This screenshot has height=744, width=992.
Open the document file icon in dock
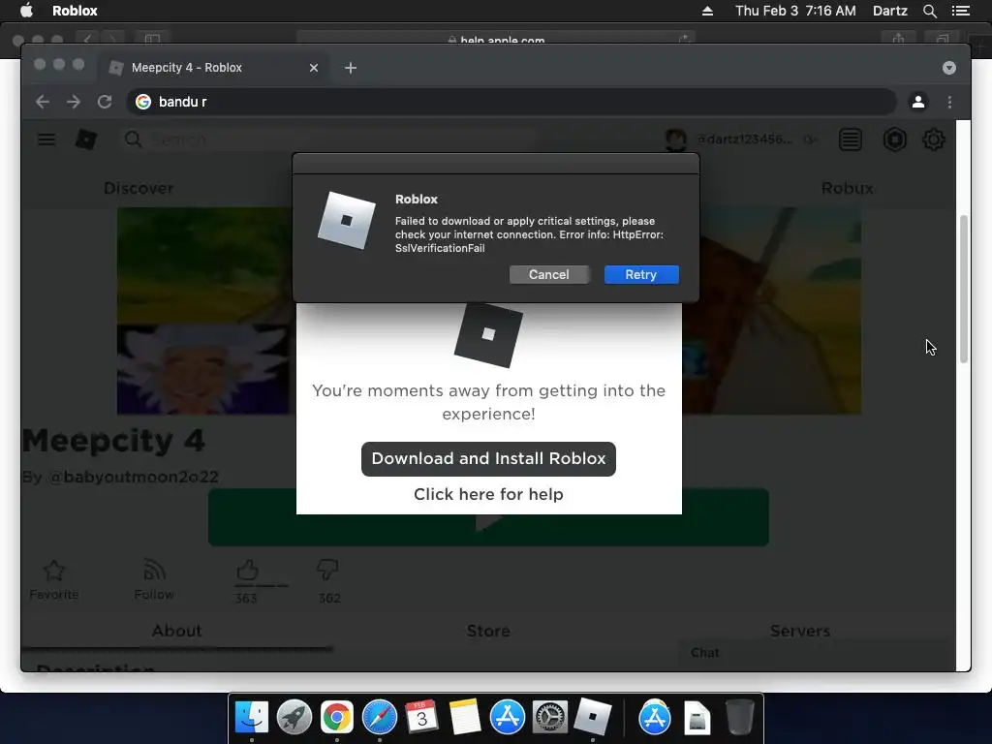pos(697,718)
